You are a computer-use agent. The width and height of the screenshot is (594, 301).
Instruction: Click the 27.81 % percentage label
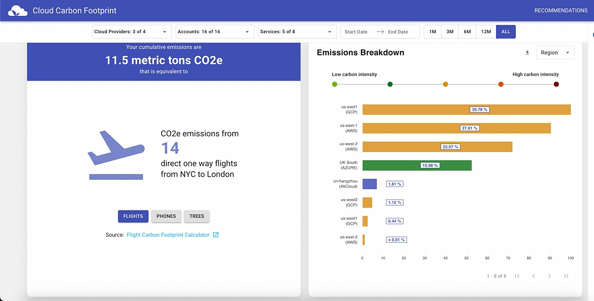(469, 128)
